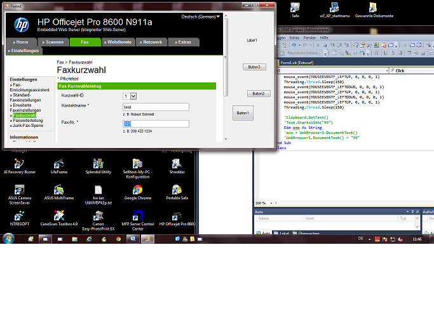Open MFP Server Control Center desktop icon

click(137, 221)
